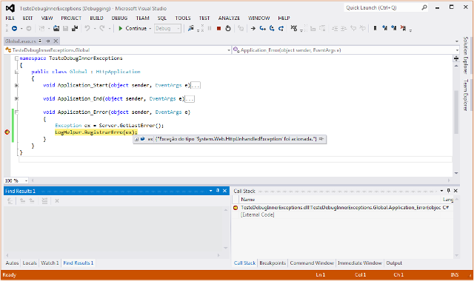This screenshot has width=474, height=281.
Task: Switch to the Watch 1 tab
Action: (x=50, y=263)
